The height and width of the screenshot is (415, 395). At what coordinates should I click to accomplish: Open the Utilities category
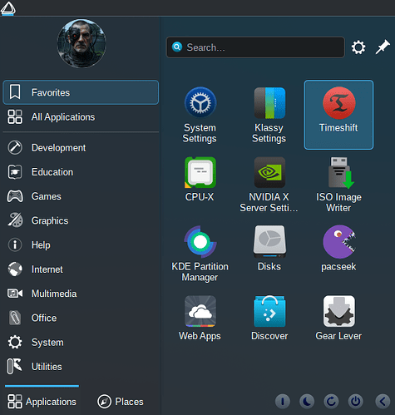pyautogui.click(x=81, y=367)
